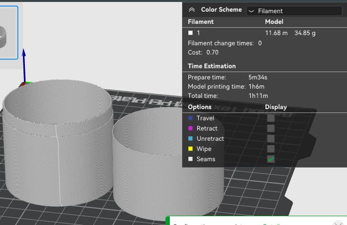Click the Total time 1h11m value
347x225 pixels.
pos(258,96)
